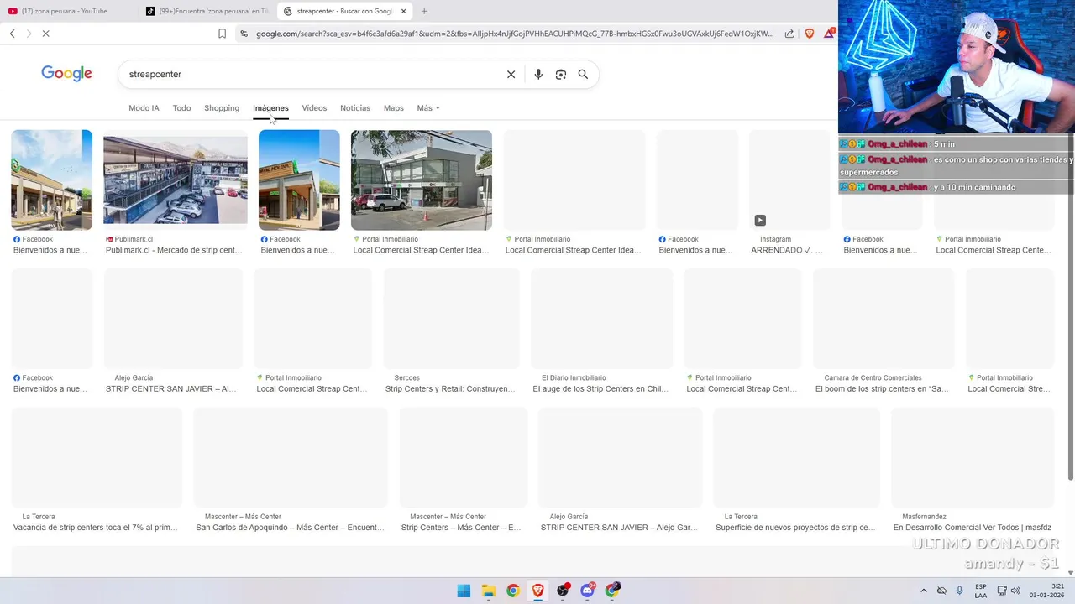
Task: Open El Diario Inmobiliario strip centers result
Action: (x=600, y=388)
